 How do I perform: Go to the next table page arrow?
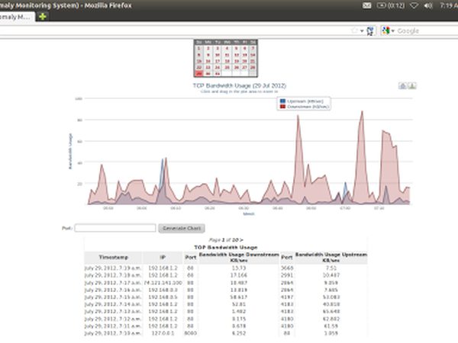[x=241, y=240]
